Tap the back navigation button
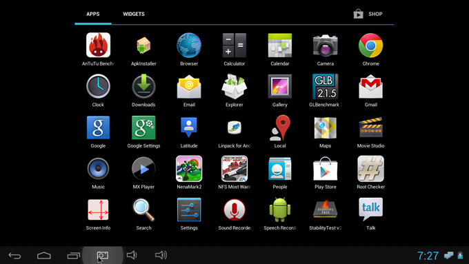Viewport: 469px width, 264px height. 14,256
